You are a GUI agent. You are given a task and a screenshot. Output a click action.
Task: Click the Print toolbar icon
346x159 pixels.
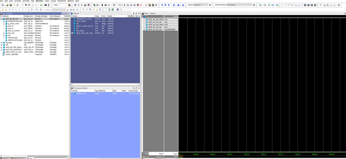(17, 5)
